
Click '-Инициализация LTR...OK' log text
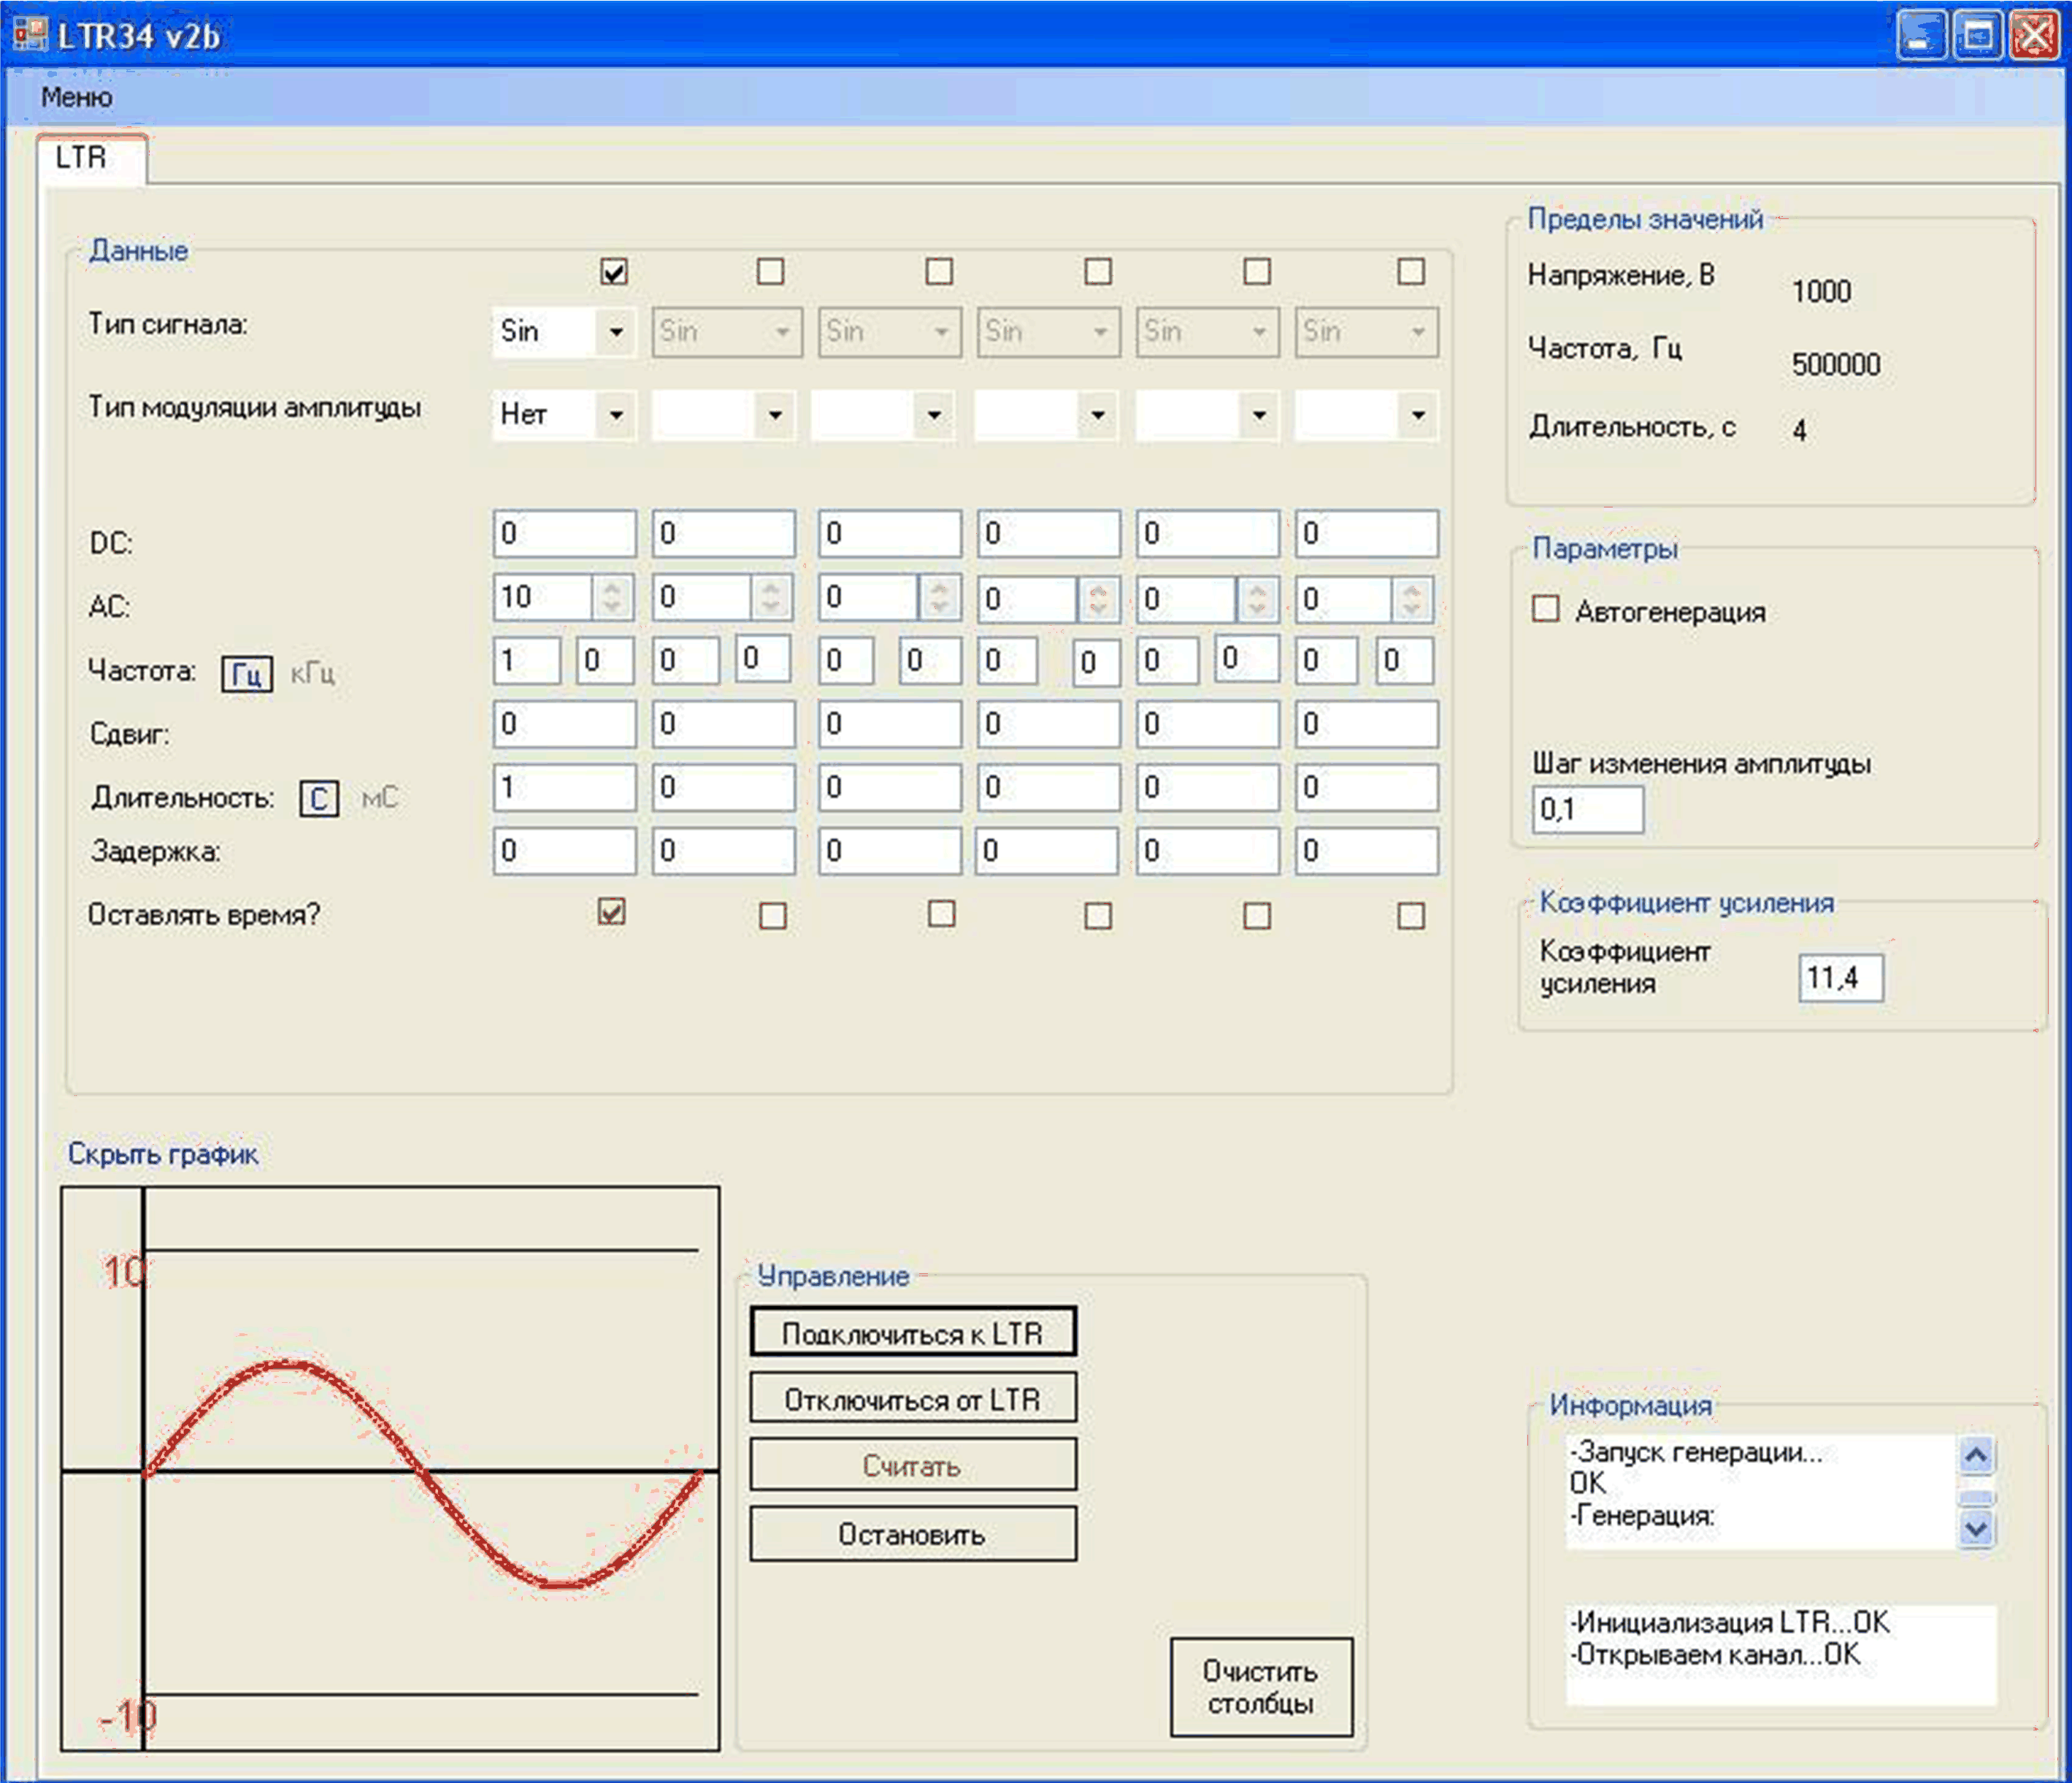click(1729, 1622)
